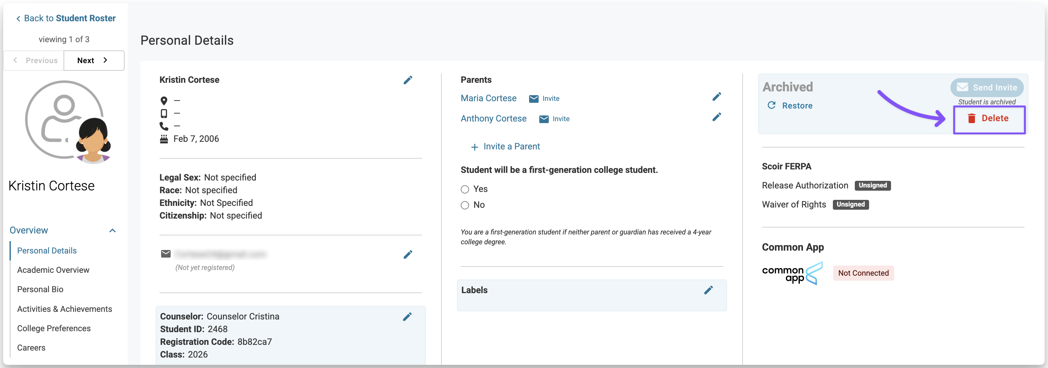Go back to Student Roster
The image size is (1048, 368).
[66, 18]
